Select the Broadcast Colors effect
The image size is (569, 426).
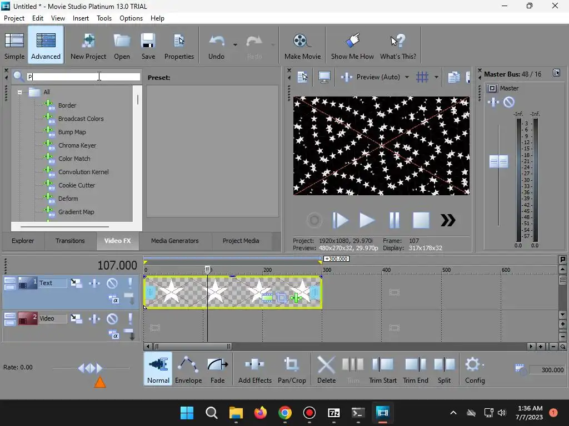point(81,119)
